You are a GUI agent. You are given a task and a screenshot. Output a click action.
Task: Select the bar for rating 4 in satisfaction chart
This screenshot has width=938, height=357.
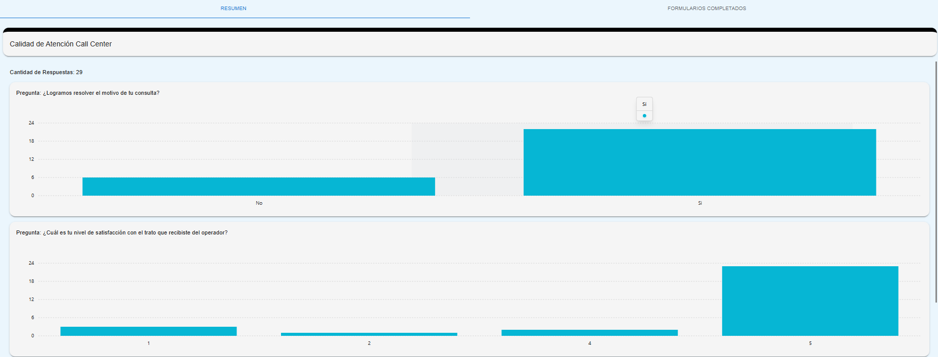589,333
